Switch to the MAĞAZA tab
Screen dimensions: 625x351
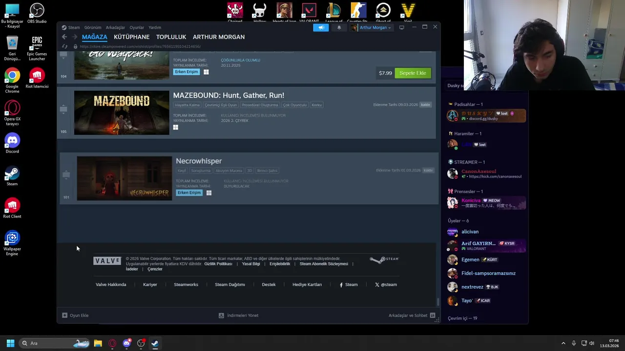(95, 37)
